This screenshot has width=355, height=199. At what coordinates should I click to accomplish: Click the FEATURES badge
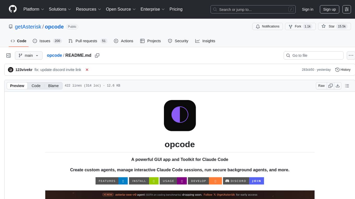(111, 181)
